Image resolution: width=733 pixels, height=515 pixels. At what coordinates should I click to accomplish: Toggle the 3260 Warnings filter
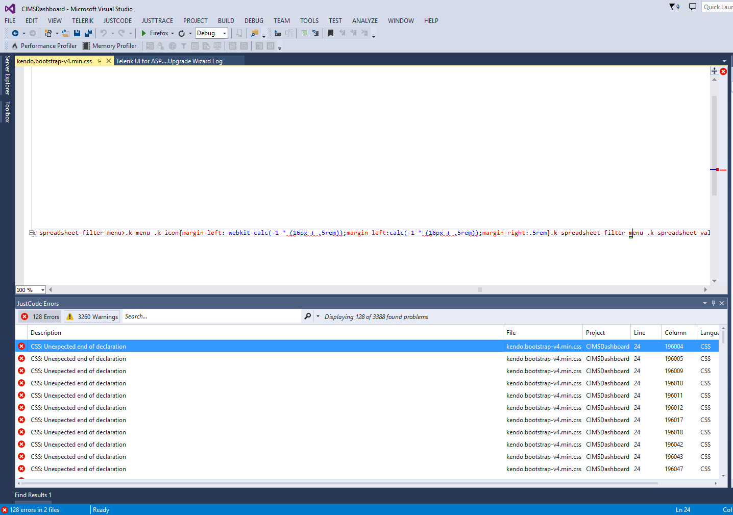92,316
